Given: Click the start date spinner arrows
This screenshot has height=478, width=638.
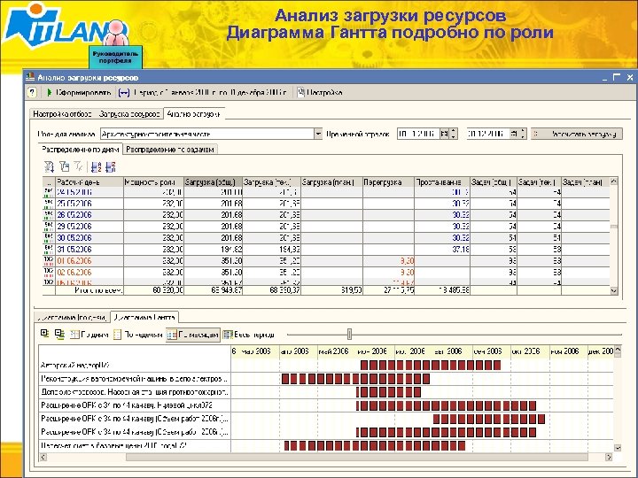Looking at the screenshot, I should pos(454,134).
